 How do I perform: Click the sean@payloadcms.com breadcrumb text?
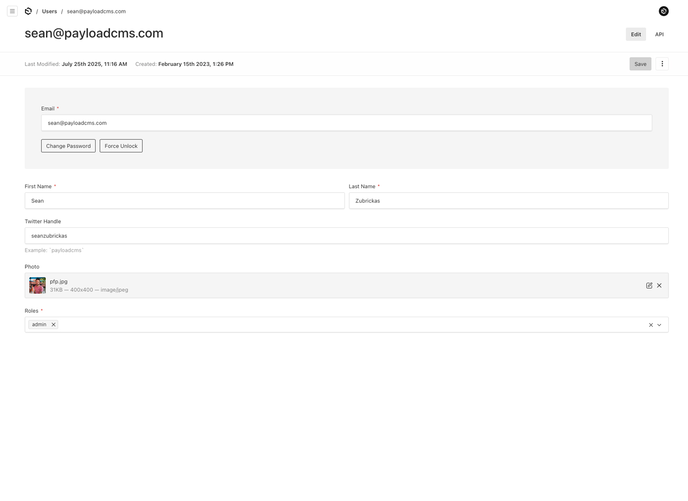coord(96,11)
